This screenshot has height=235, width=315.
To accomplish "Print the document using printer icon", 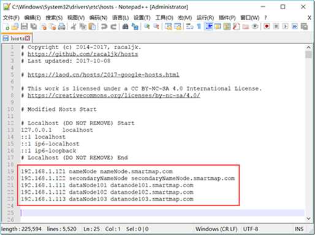I will 61,26.
